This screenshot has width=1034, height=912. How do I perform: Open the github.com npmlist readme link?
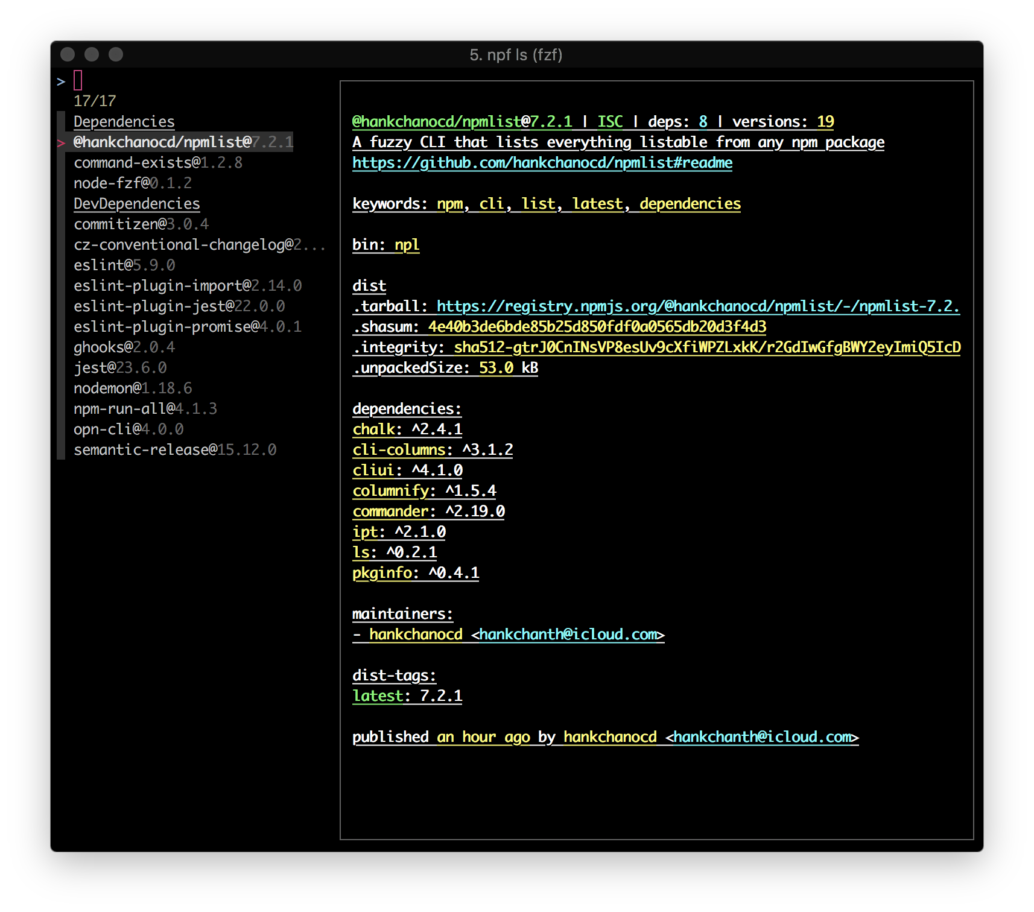[542, 163]
